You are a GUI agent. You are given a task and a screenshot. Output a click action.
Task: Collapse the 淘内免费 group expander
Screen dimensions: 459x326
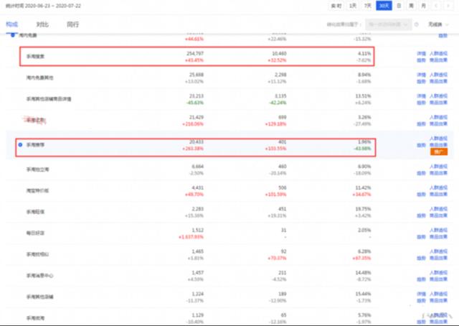[x=13, y=35]
